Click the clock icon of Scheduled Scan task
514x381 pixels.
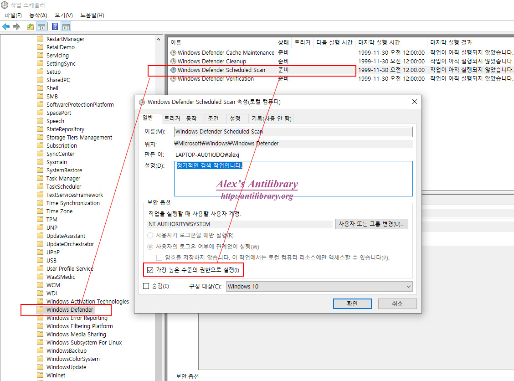coord(173,70)
